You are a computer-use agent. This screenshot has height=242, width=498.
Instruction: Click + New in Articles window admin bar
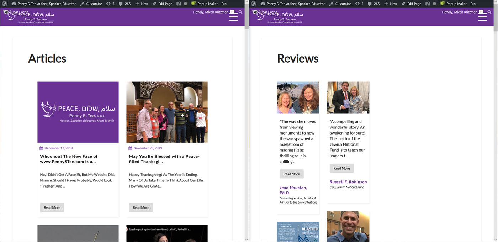pos(142,4)
